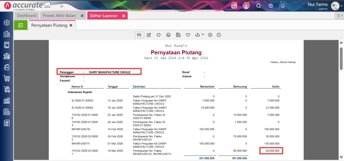Image resolution: width=344 pixels, height=161 pixels.
Task: Open the search magnifier in header
Action: [x=259, y=6]
